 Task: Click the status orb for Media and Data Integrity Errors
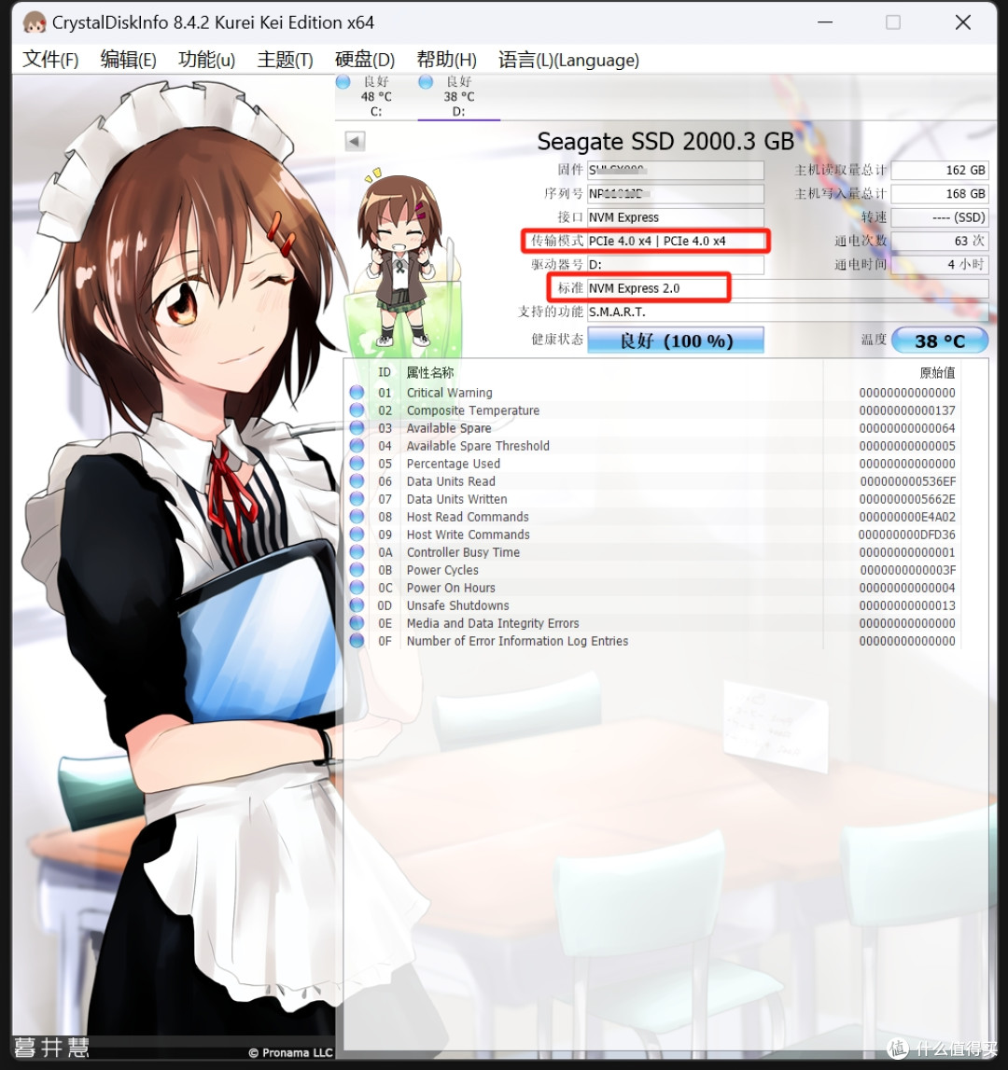pos(357,623)
